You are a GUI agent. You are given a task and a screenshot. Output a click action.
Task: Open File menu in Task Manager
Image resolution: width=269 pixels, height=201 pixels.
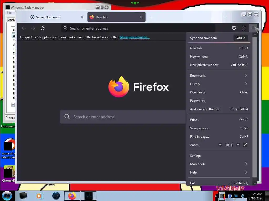tap(9, 13)
